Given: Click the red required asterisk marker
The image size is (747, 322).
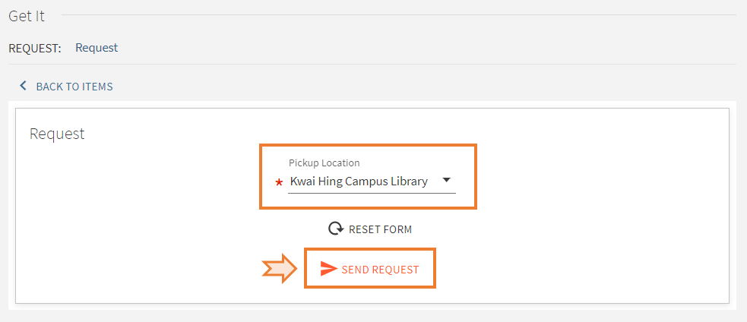Looking at the screenshot, I should click(x=279, y=183).
